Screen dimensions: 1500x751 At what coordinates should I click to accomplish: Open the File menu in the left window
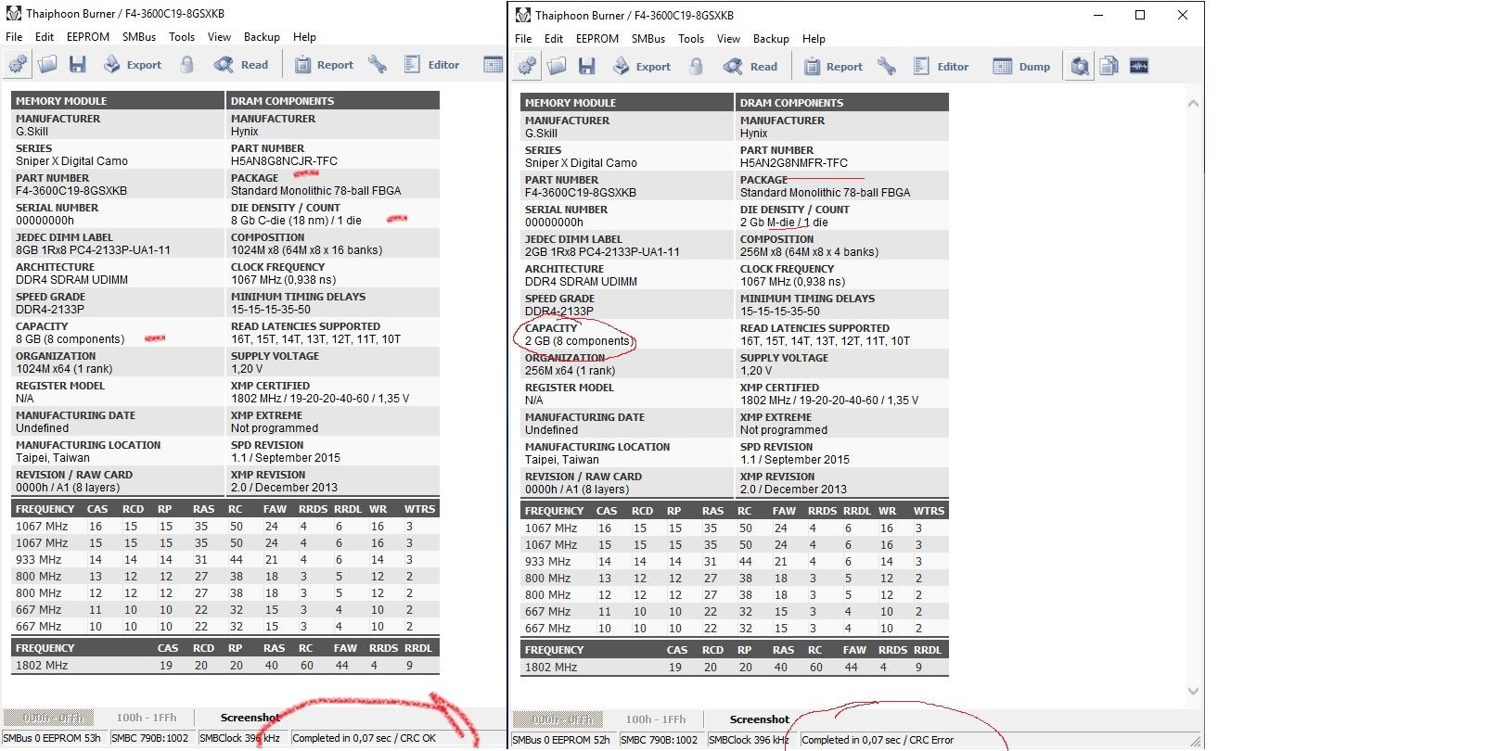14,37
